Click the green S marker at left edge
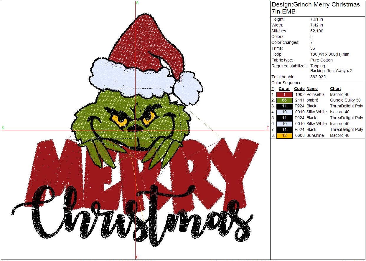366x261 pixels. [3, 128]
